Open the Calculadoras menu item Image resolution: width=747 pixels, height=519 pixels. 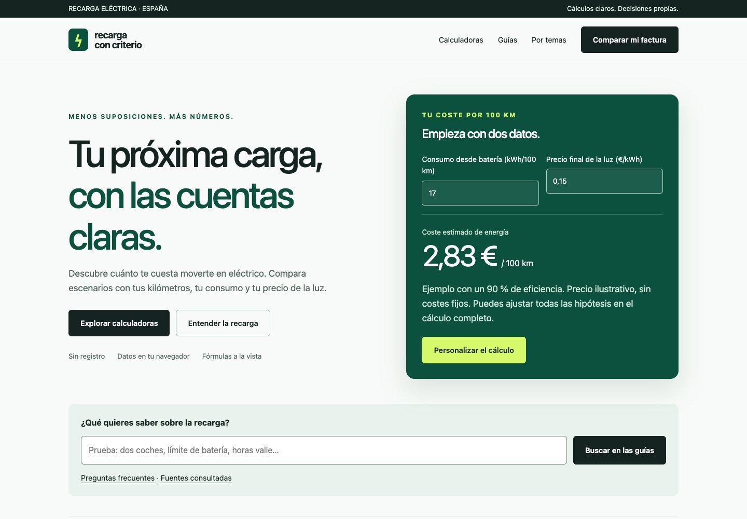[x=461, y=40]
